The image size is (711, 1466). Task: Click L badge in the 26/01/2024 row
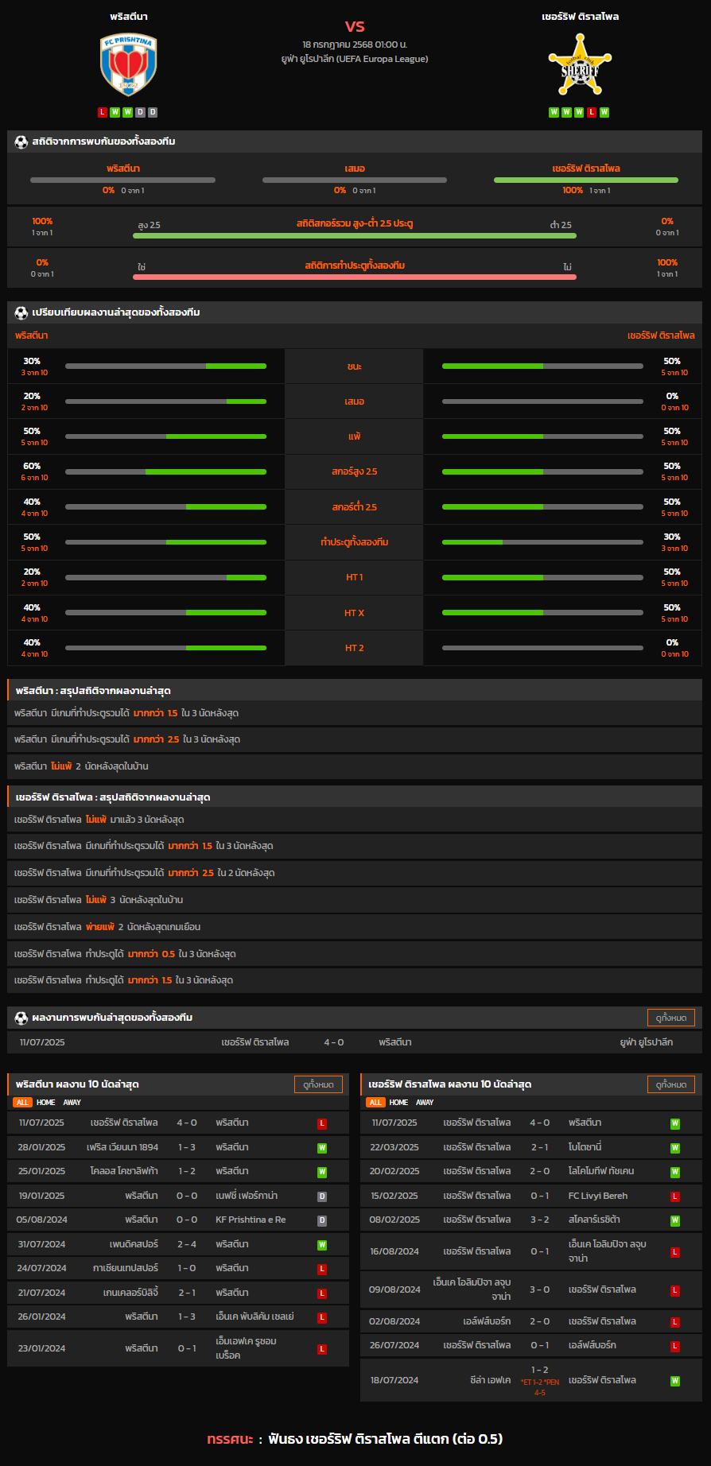[x=322, y=1317]
